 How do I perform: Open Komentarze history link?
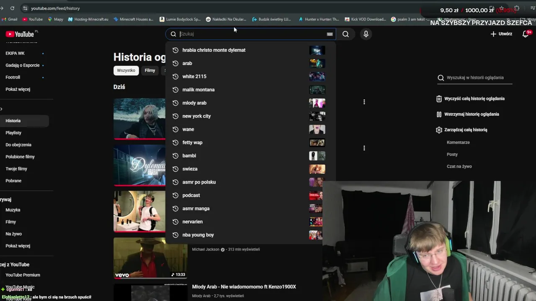point(458,143)
